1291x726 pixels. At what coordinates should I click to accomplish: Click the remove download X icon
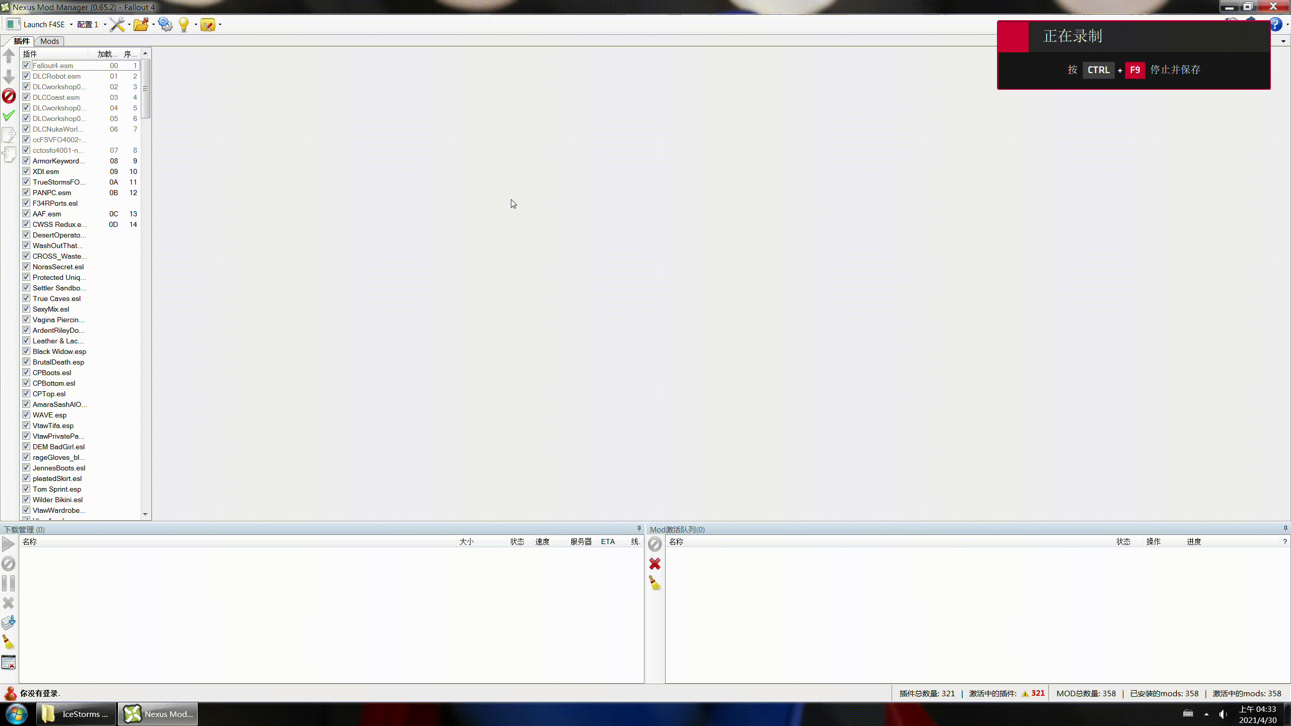(9, 603)
